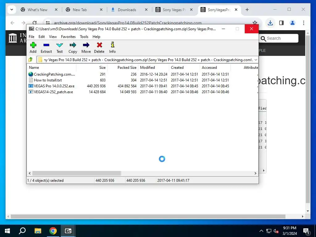Switch to the Downloads tab

[x=127, y=10]
